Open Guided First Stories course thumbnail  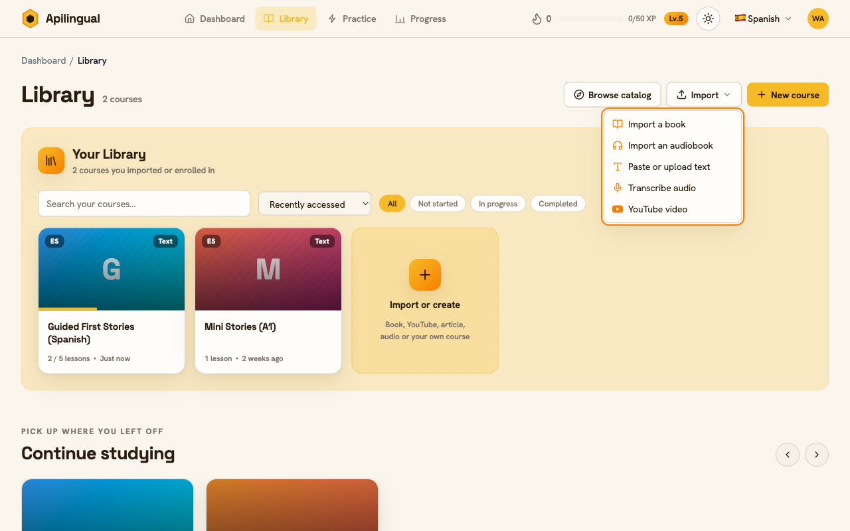tap(112, 269)
